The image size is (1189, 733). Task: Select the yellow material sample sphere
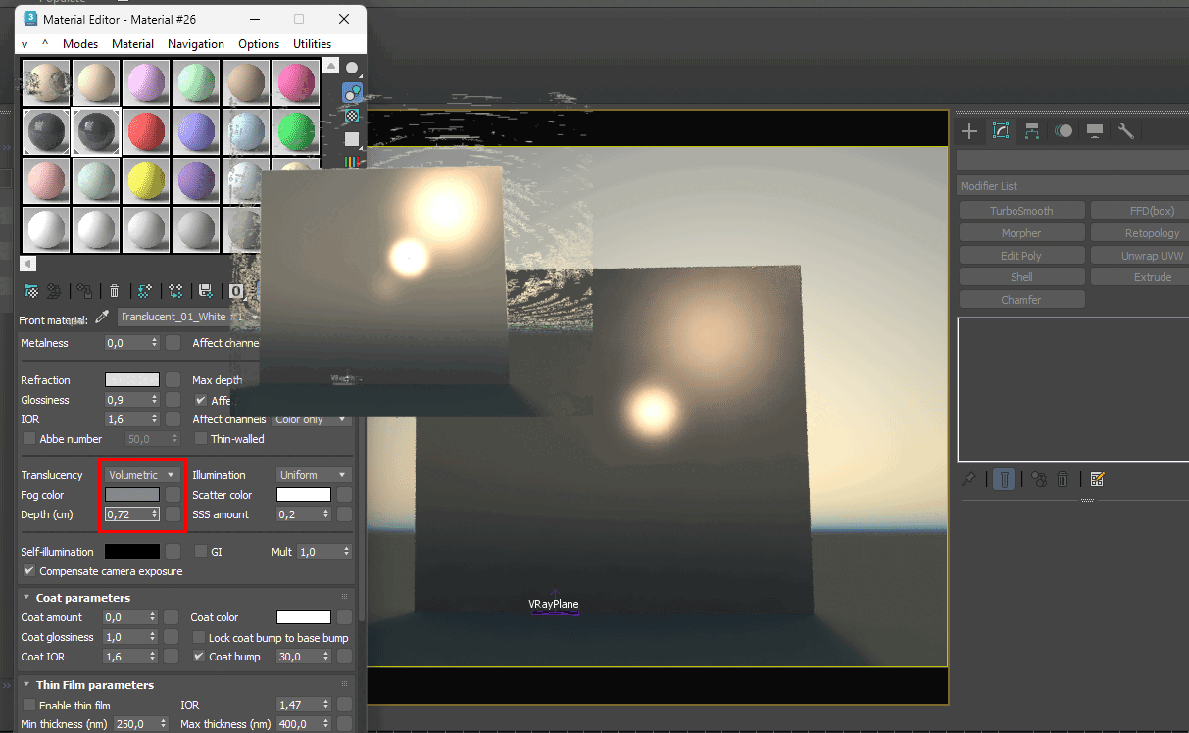point(146,181)
